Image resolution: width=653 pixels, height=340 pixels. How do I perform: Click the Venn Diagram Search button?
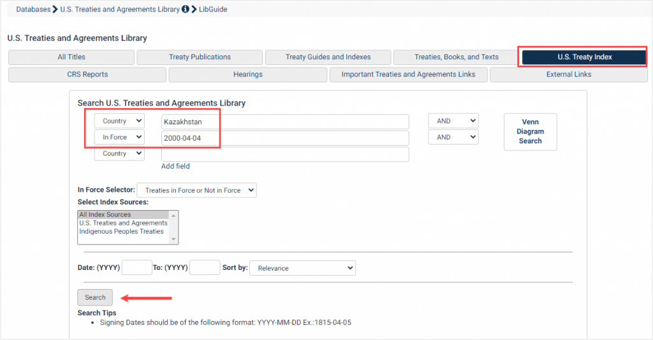pos(530,132)
